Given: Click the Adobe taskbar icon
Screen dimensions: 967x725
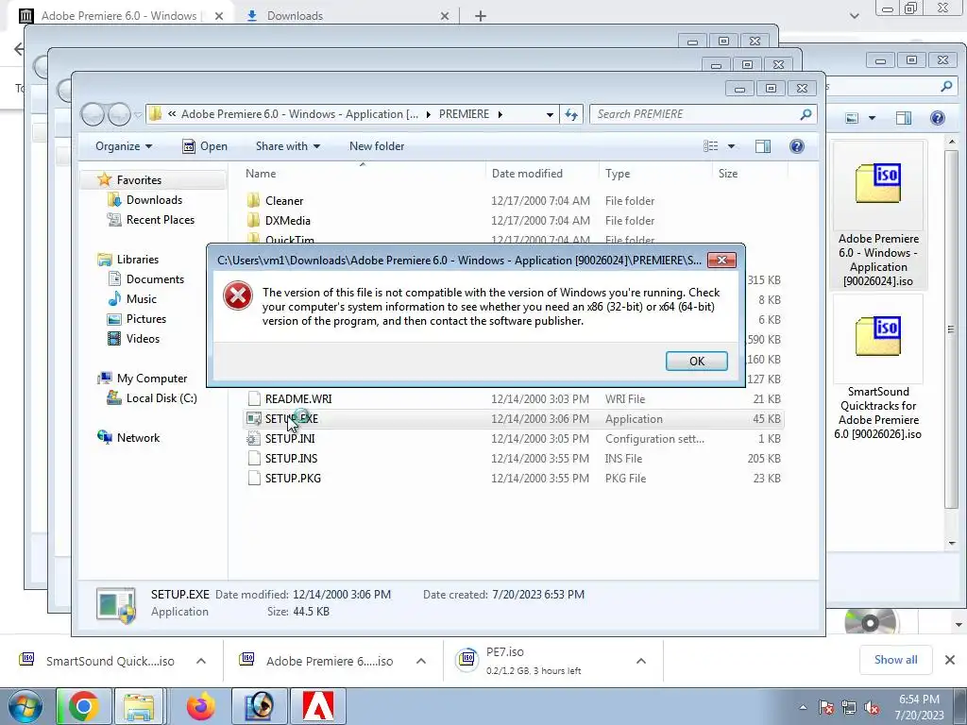Looking at the screenshot, I should coord(319,706).
